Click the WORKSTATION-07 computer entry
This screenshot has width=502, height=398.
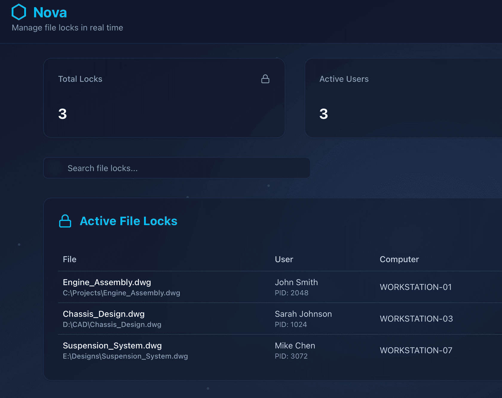tap(416, 350)
